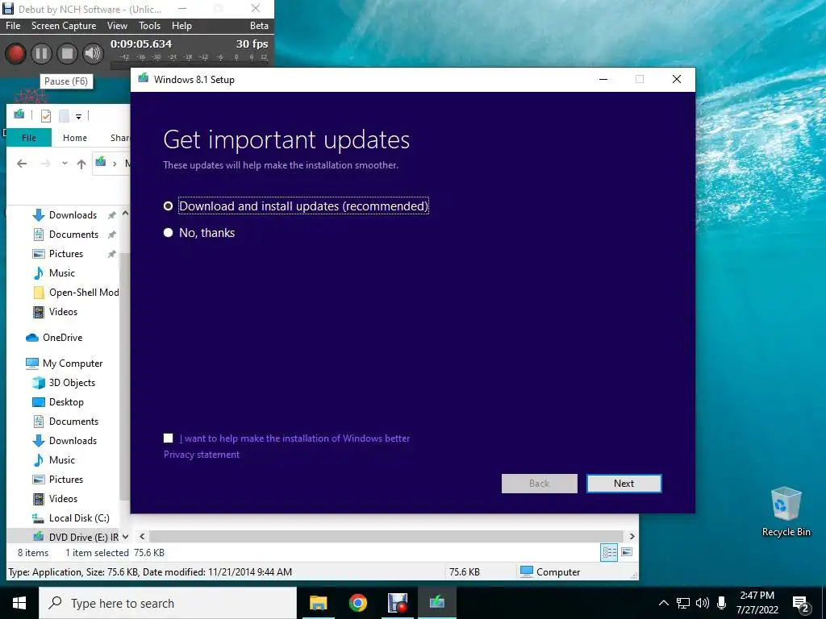Open Google Chrome from the taskbar
The image size is (826, 619).
[x=357, y=603]
